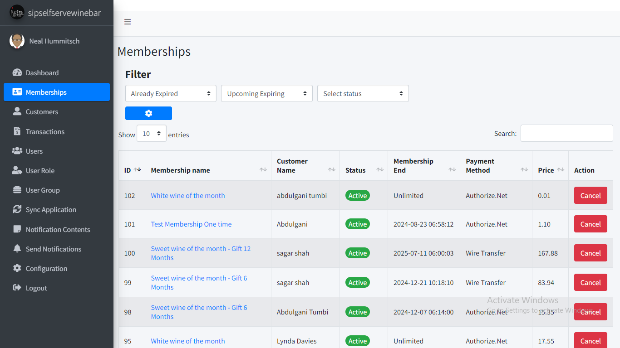Viewport: 620px width, 348px height.
Task: Open Neal Hummitsch profile avatar
Action: coord(17,41)
